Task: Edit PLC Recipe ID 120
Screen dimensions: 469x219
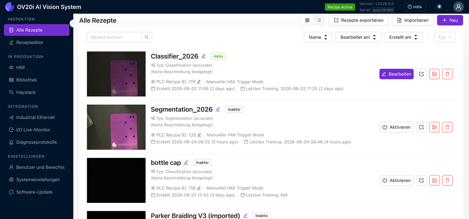Action: click(x=199, y=135)
